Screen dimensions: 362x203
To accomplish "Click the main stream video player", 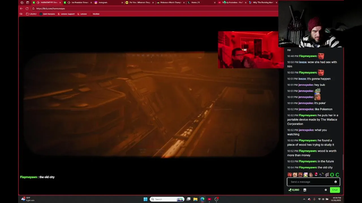I will click(151, 105).
